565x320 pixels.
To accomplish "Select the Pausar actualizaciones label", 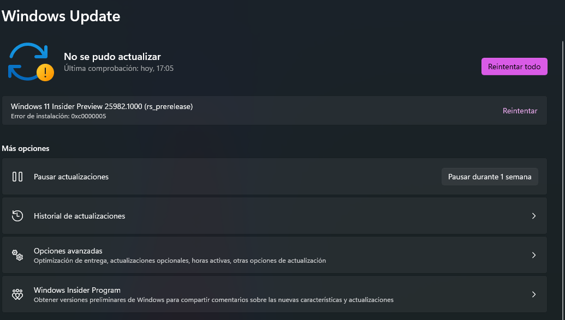I will point(71,177).
